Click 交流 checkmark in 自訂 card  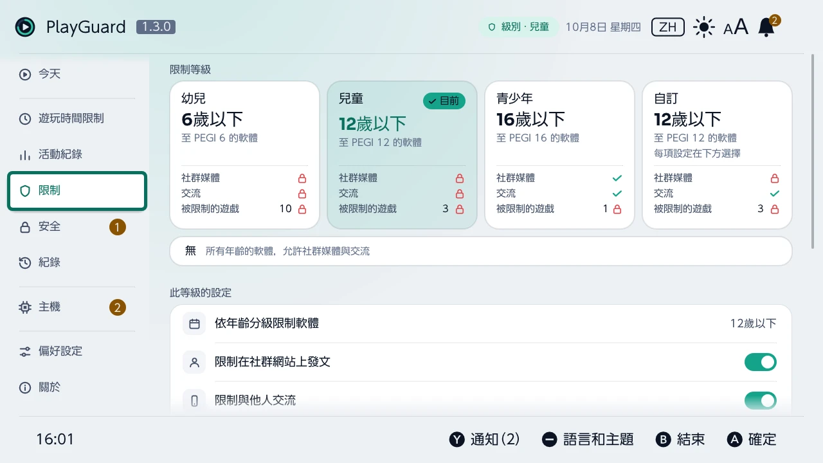pyautogui.click(x=775, y=194)
